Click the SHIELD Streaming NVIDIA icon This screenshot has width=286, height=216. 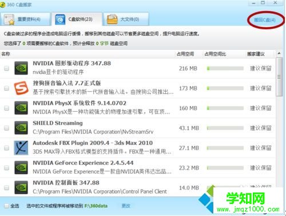click(21, 128)
